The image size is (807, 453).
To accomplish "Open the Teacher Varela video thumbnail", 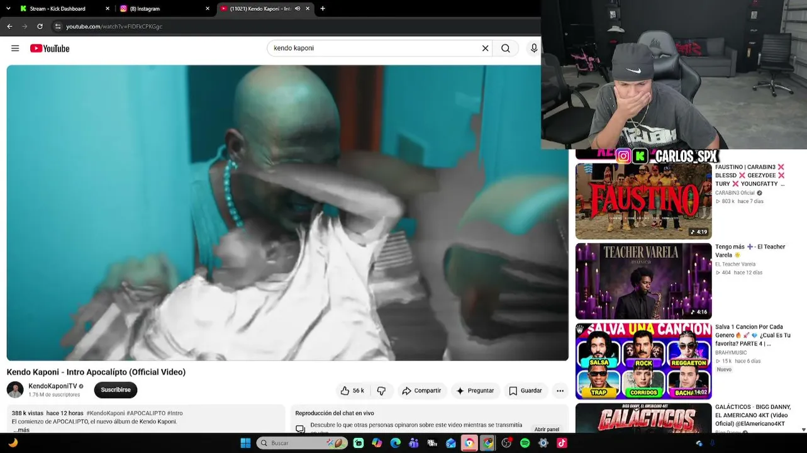I will pos(643,281).
